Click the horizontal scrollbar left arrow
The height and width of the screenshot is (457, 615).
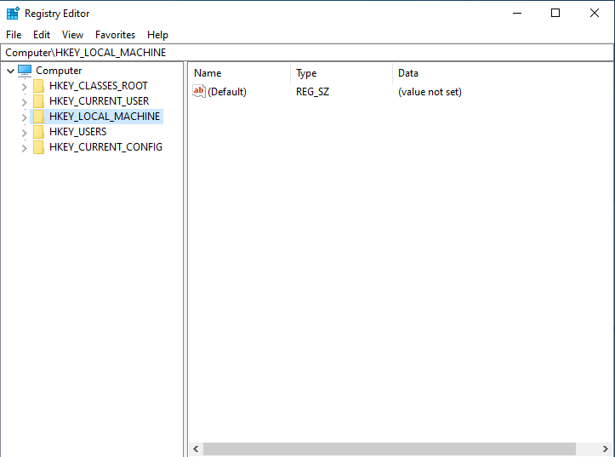tap(196, 448)
